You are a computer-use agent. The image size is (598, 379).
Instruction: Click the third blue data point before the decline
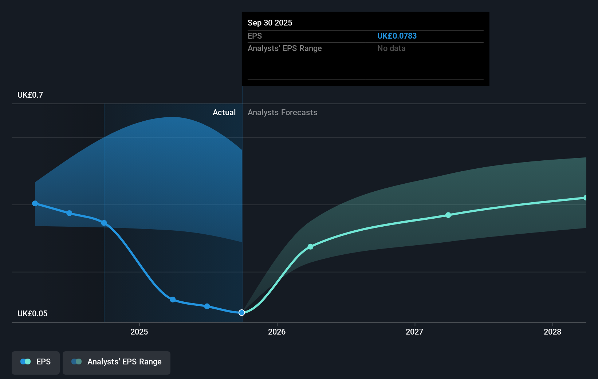[105, 223]
